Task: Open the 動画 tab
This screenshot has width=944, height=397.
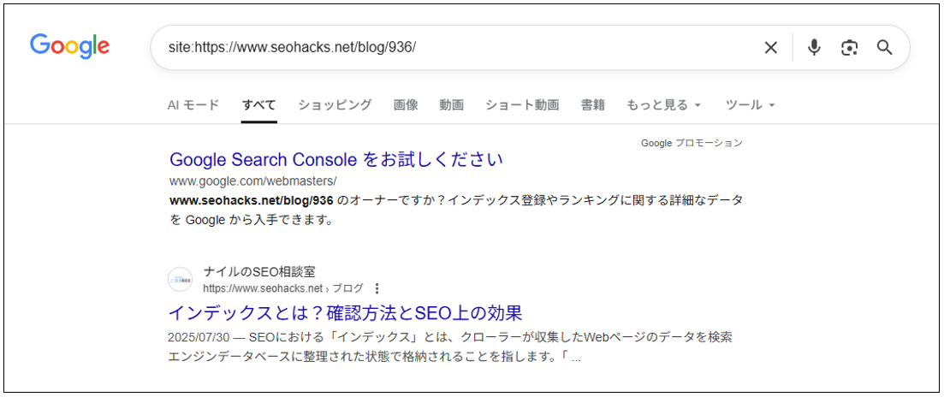Action: tap(451, 105)
